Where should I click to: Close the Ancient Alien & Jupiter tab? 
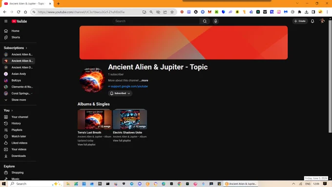tap(50, 3)
